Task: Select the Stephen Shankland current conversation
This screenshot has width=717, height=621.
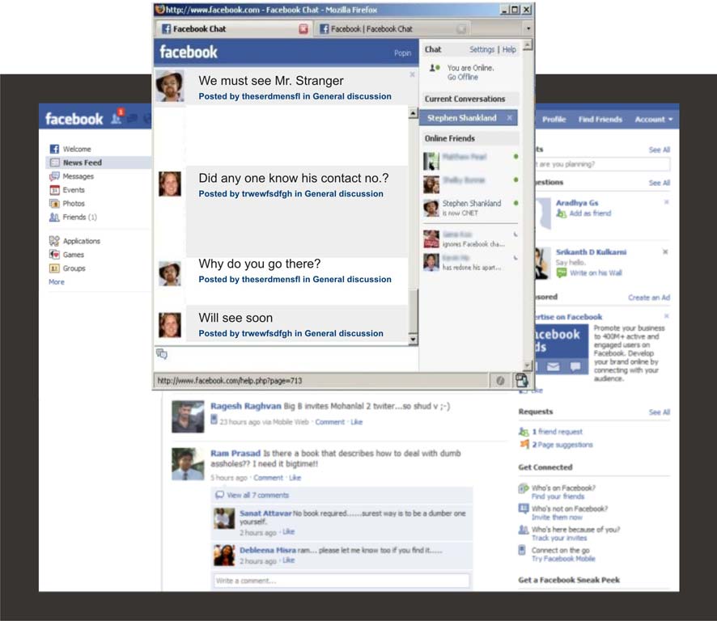Action: pyautogui.click(x=469, y=118)
